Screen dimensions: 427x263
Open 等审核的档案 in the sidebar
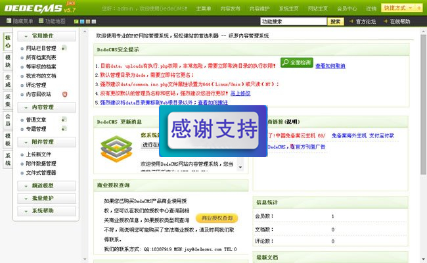tap(41, 66)
